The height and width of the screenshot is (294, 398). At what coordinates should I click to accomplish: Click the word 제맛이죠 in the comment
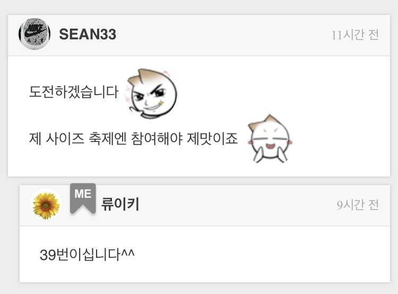pyautogui.click(x=212, y=139)
